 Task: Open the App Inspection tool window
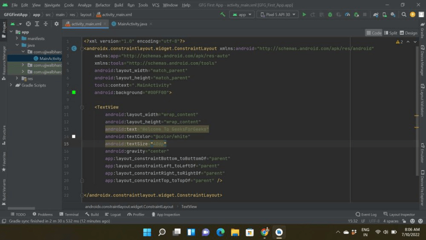[165, 214]
